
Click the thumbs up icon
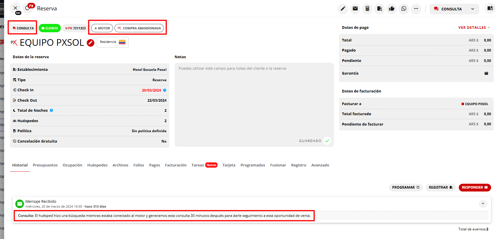(x=392, y=9)
